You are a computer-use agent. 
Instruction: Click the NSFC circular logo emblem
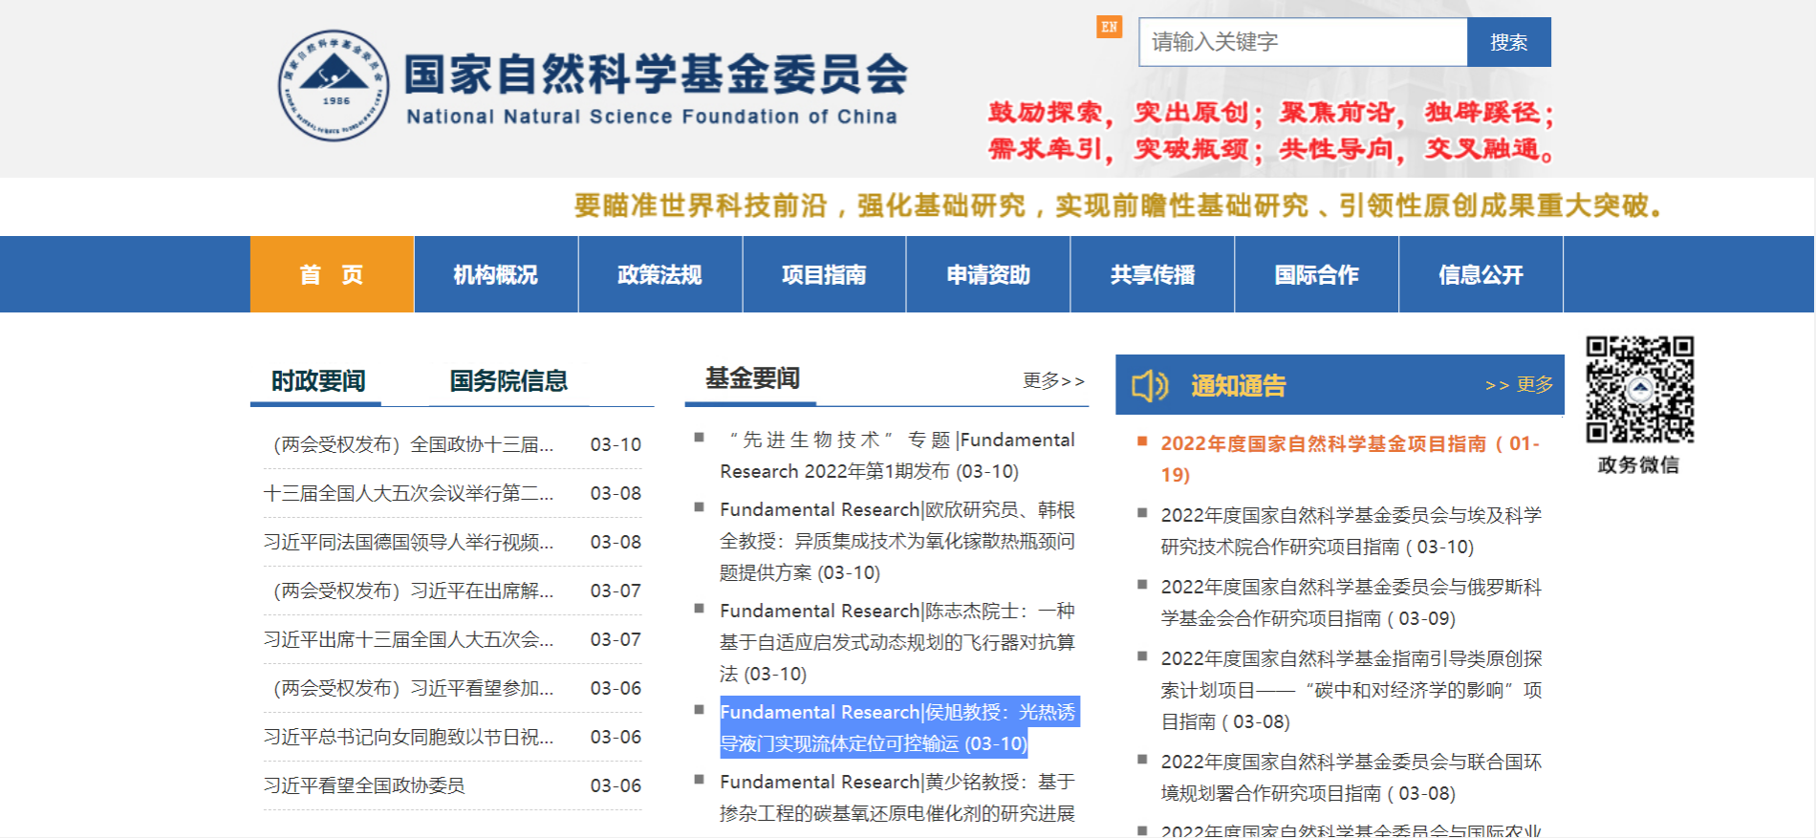[334, 85]
